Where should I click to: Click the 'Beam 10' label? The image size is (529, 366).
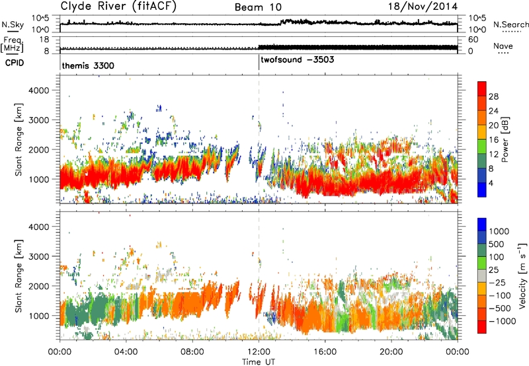point(258,7)
